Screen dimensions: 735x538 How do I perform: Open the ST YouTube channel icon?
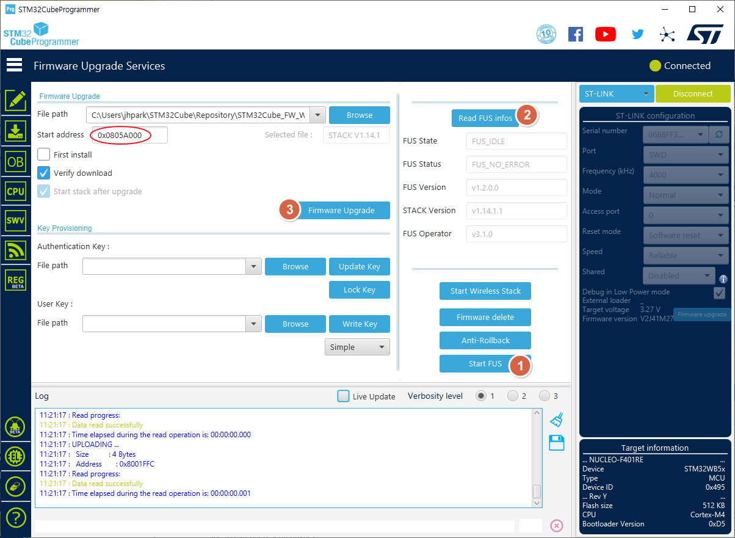tap(606, 34)
